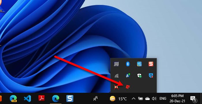Click the touchpad device tray icon

[x=116, y=64]
